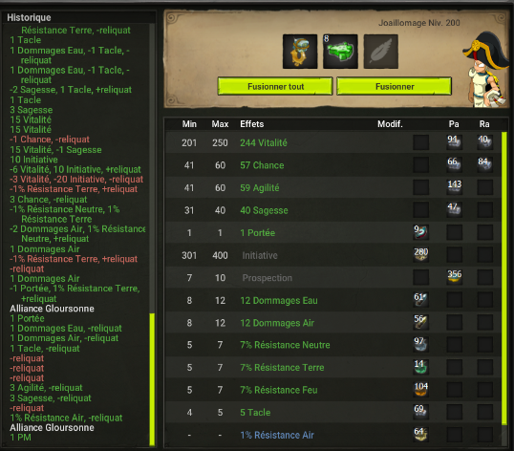
Task: Click the Fusionner tout button
Action: [x=275, y=86]
